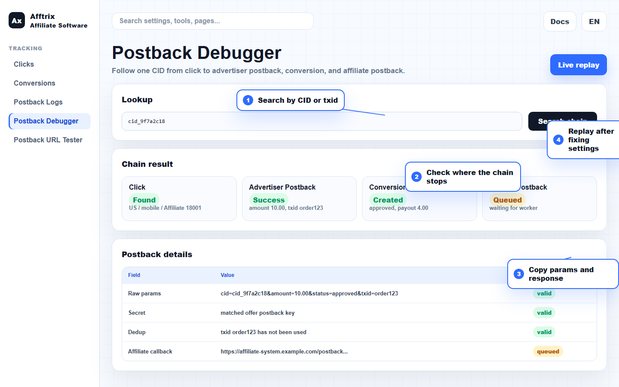The height and width of the screenshot is (387, 619).
Task: Click the valid badge in Dedup row
Action: tap(544, 332)
